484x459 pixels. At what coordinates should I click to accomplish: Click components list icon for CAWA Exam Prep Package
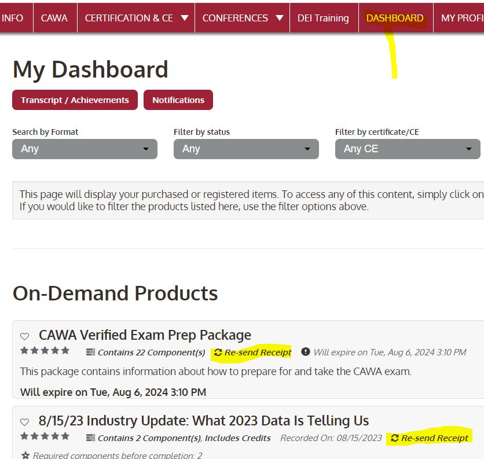(x=90, y=352)
